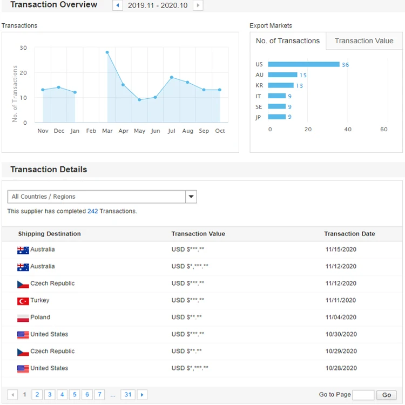The image size is (405, 405).
Task: Click March peak data point on chart
Action: (107, 52)
